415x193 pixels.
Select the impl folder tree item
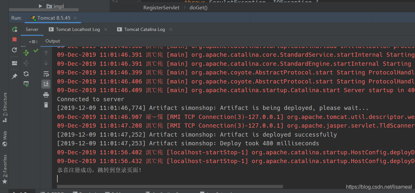coord(55,6)
